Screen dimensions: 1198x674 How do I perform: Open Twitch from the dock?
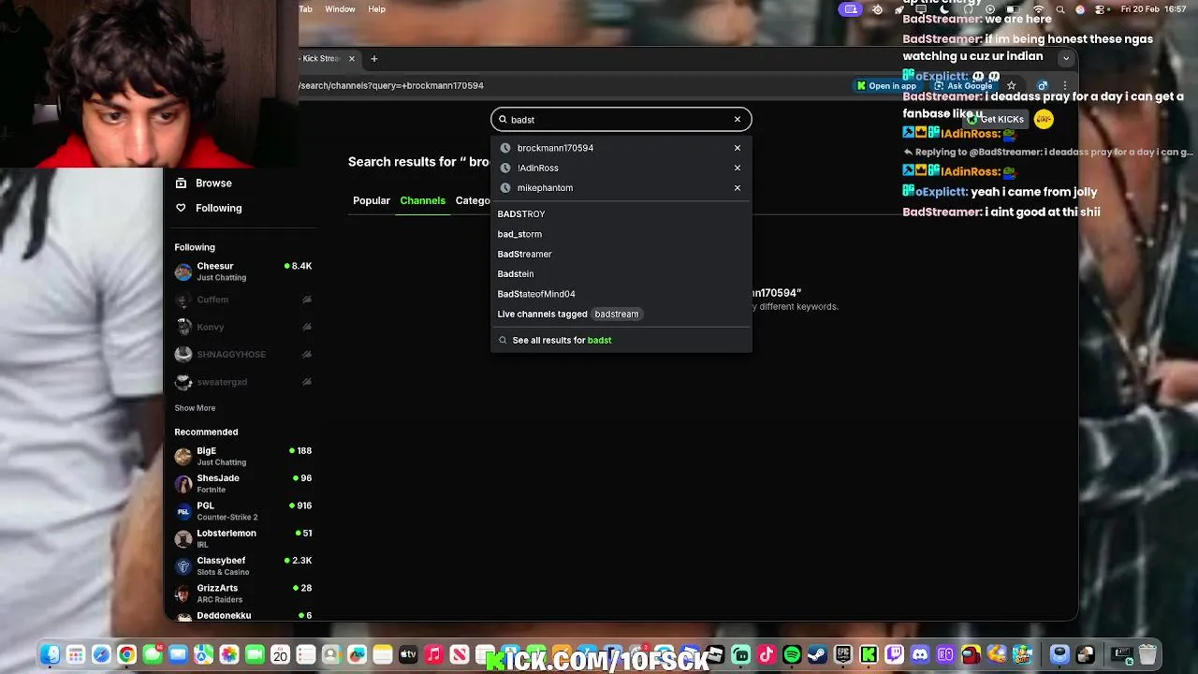[x=894, y=654]
